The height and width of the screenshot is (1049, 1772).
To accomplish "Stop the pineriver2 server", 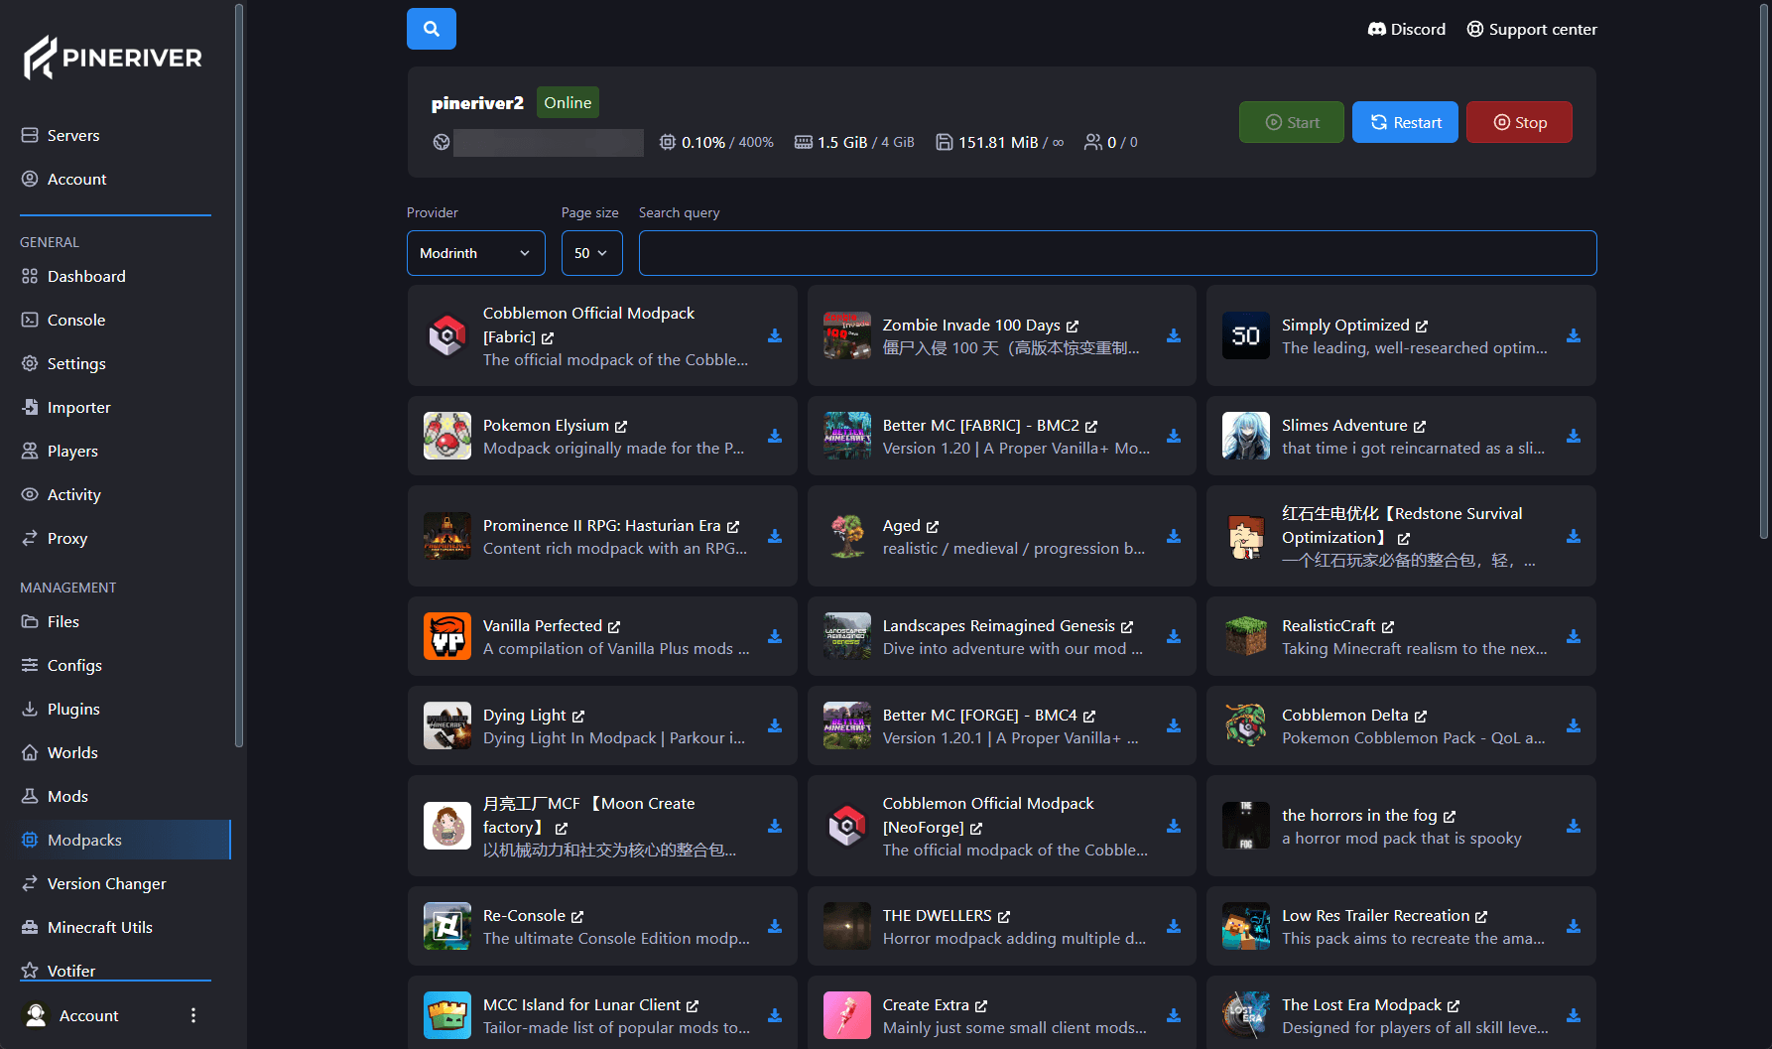I will click(1519, 122).
